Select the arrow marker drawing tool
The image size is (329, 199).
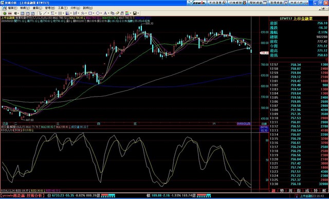coord(83,13)
